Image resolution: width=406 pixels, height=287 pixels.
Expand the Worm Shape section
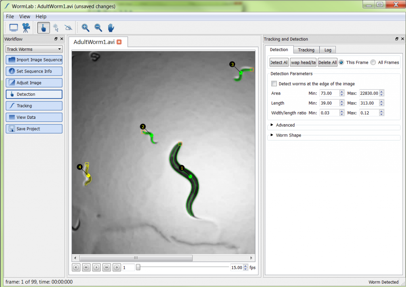pos(272,135)
